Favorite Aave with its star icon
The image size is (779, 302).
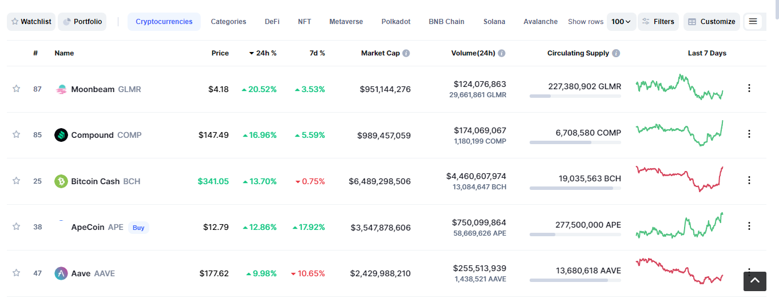point(16,273)
